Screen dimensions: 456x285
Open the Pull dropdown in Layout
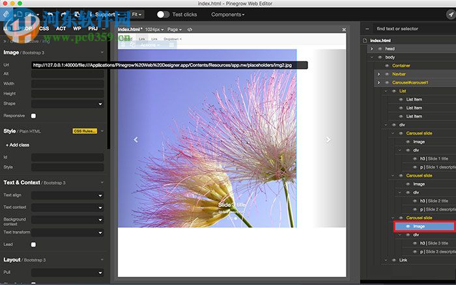pos(68,273)
